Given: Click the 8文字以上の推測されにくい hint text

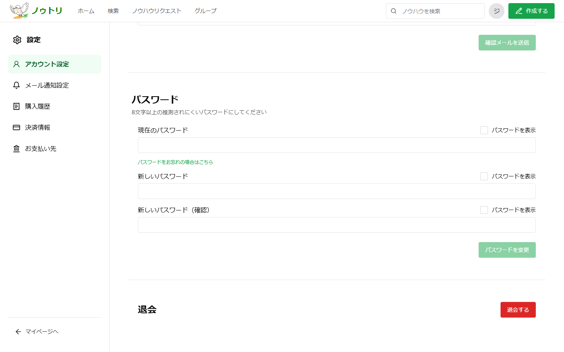Looking at the screenshot, I should pyautogui.click(x=199, y=112).
